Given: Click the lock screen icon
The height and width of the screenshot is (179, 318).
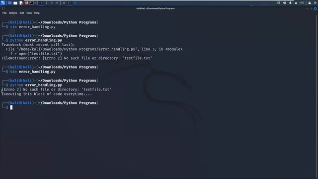Looking at the screenshot, I should [310, 3].
